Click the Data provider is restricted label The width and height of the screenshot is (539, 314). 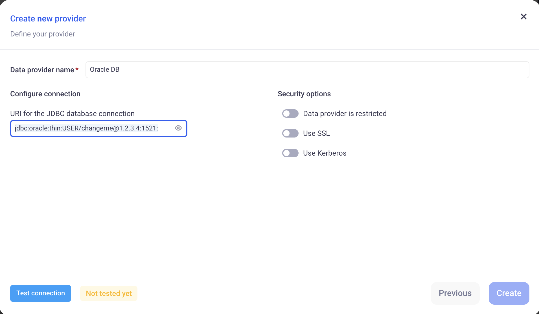pos(345,114)
